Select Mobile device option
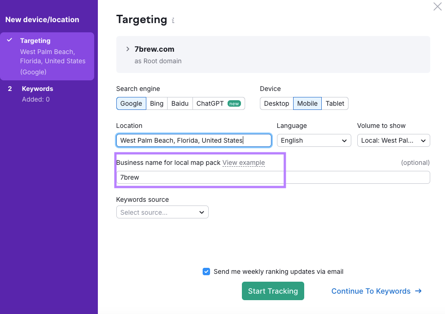 (307, 103)
